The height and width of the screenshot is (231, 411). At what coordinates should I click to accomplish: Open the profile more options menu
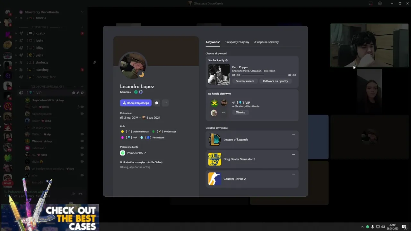165,103
